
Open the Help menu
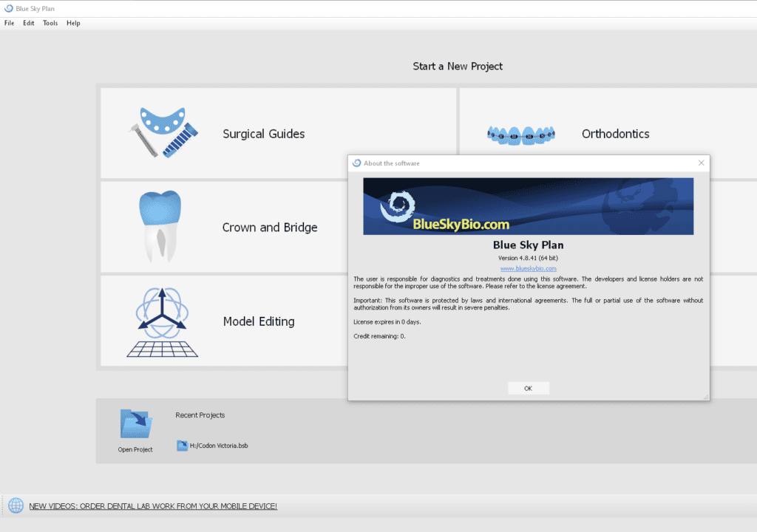[x=73, y=23]
